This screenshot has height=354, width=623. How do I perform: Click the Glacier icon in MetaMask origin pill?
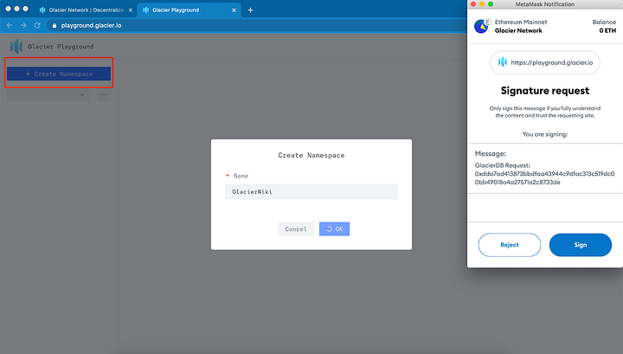point(503,62)
